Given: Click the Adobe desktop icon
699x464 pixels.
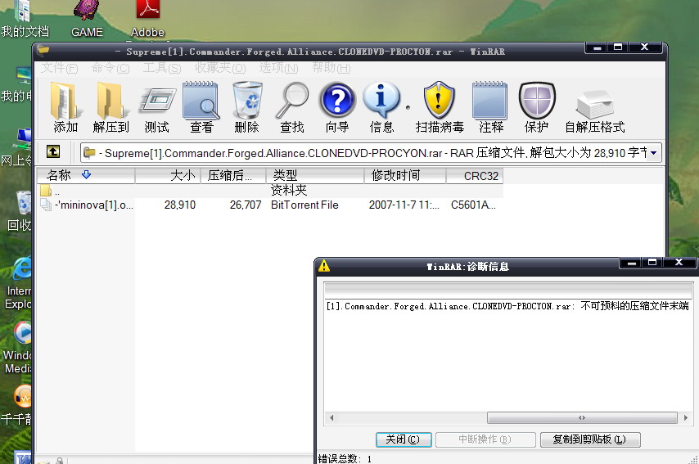Looking at the screenshot, I should [x=147, y=19].
